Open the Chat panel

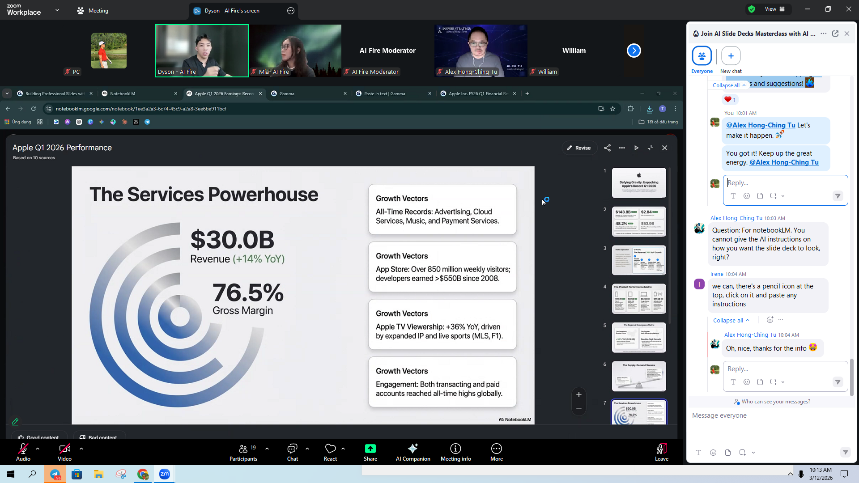coord(292,452)
